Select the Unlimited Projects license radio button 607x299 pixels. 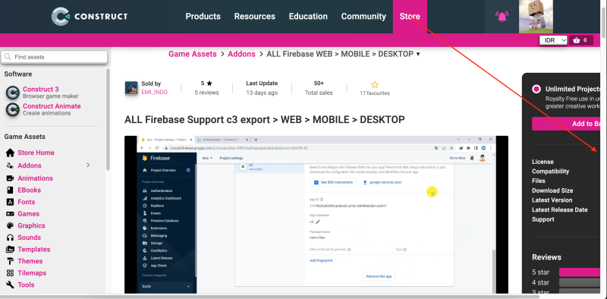pyautogui.click(x=536, y=89)
